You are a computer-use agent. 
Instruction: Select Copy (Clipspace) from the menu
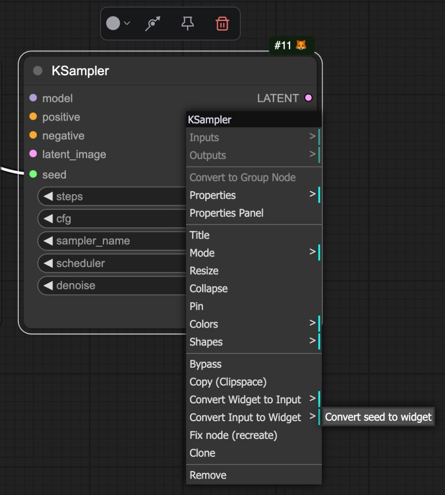click(228, 382)
